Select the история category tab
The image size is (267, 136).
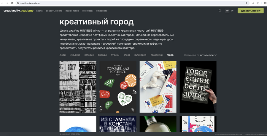pos(89,55)
